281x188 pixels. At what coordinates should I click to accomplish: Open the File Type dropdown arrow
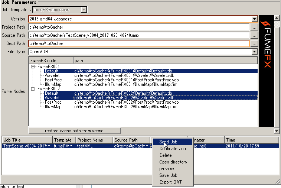pyautogui.click(x=254, y=52)
